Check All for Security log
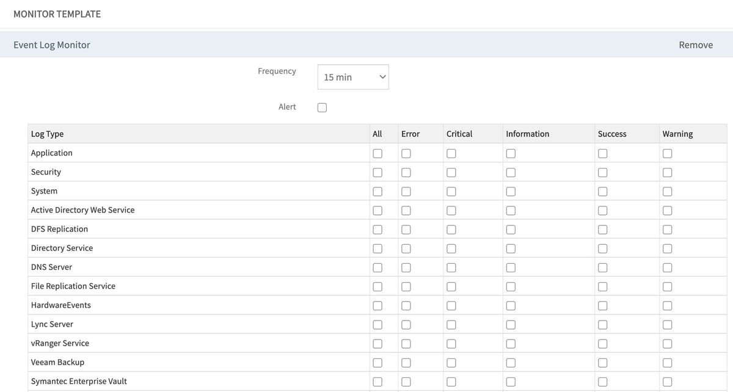This screenshot has width=733, height=392. pos(377,172)
